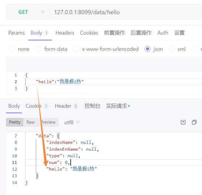
Task: Open the 设置 tab
Action: 179,33
